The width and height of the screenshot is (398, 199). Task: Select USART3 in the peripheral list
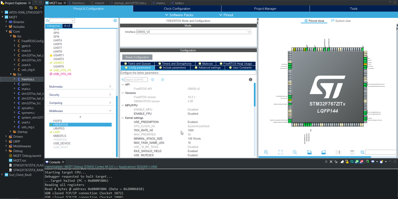point(59,62)
